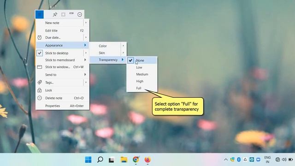This screenshot has height=166, width=295.
Task: Click the battery tray icon
Action: coord(291,160)
